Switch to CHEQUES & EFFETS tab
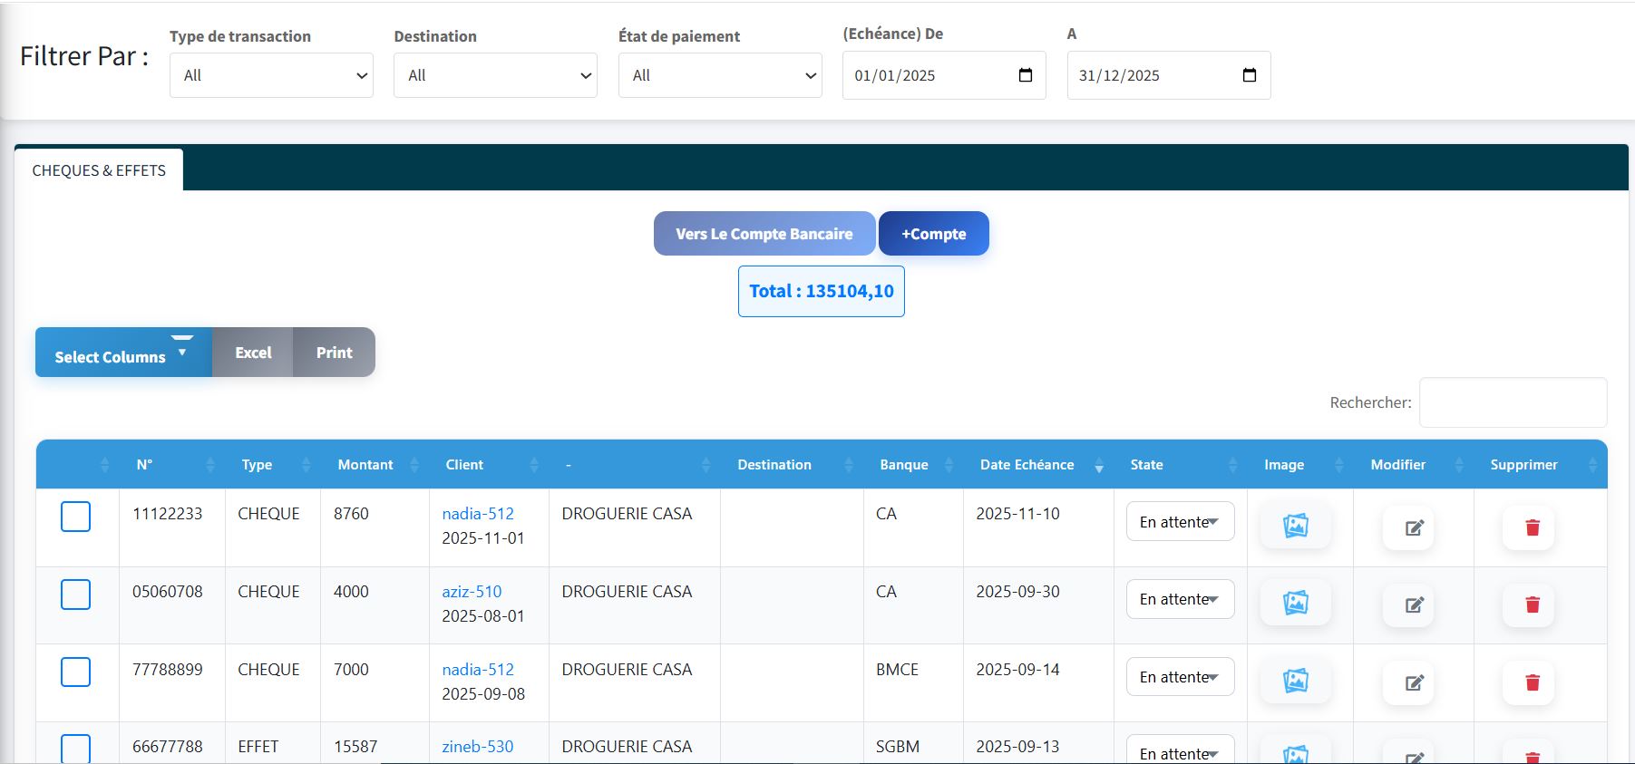The image size is (1635, 764). pyautogui.click(x=99, y=170)
